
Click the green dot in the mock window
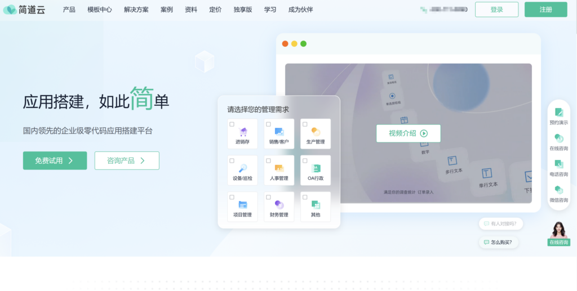tap(303, 44)
